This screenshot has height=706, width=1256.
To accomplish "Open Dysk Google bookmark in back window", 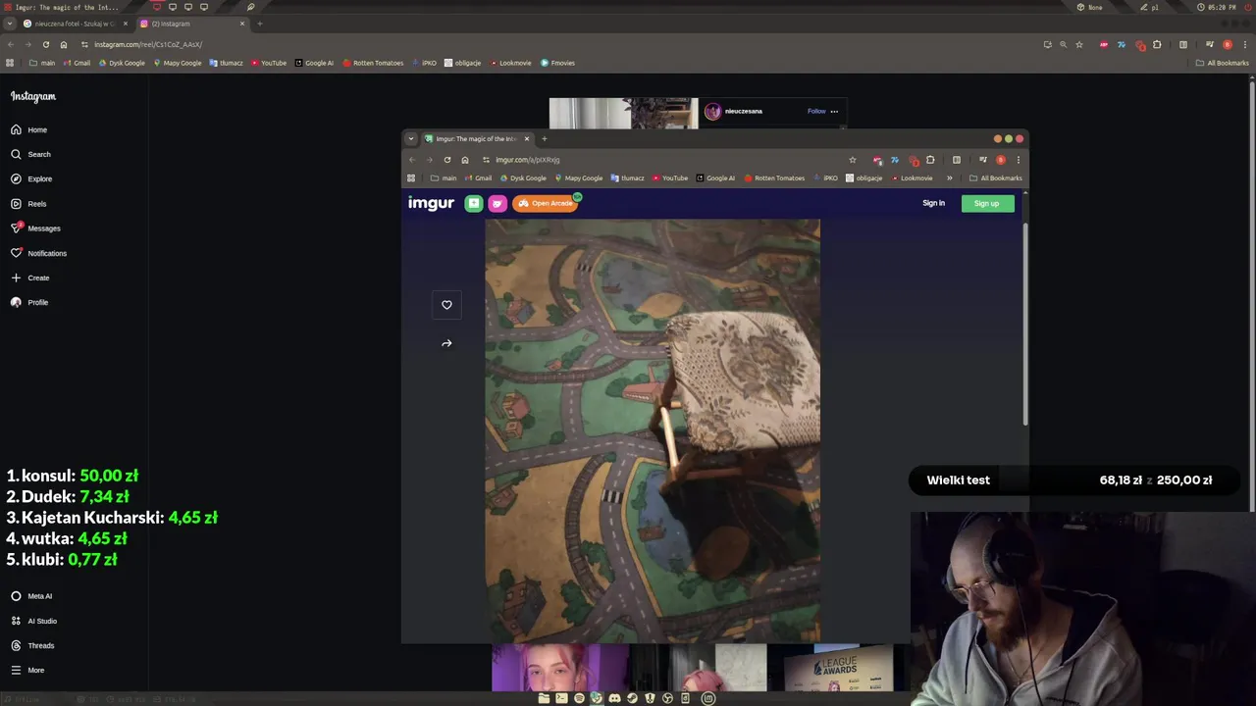I will 122,63.
